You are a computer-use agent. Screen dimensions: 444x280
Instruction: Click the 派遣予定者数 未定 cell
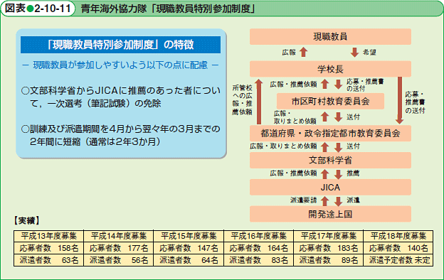398,260
